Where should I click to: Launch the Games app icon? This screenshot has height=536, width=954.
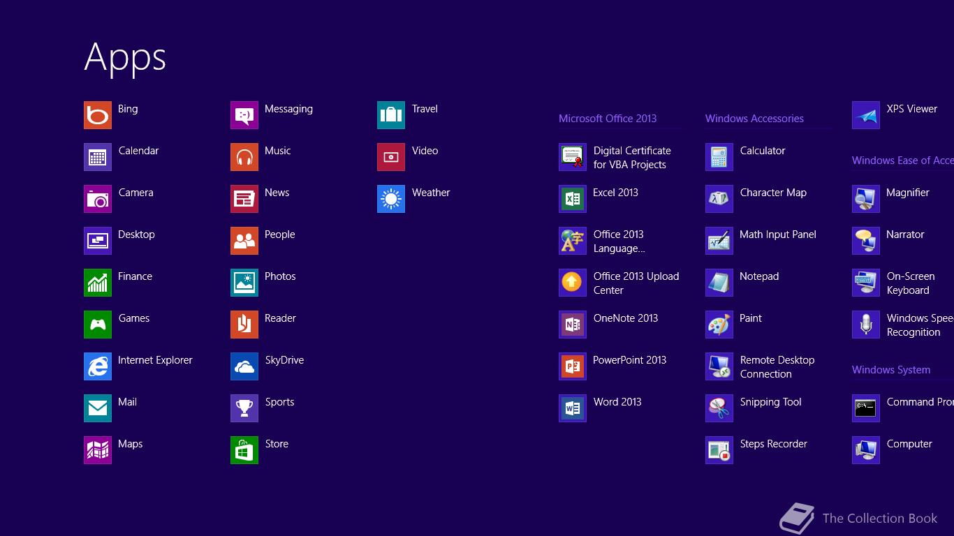click(x=98, y=325)
